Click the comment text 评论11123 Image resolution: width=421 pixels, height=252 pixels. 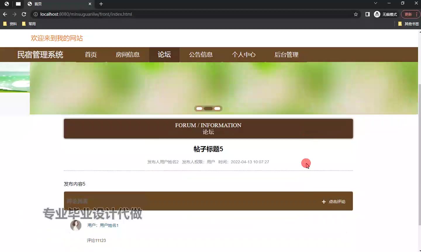(96, 240)
